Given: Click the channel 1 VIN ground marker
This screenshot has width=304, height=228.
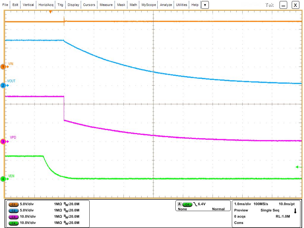Looking at the screenshot, I should coord(4,67).
